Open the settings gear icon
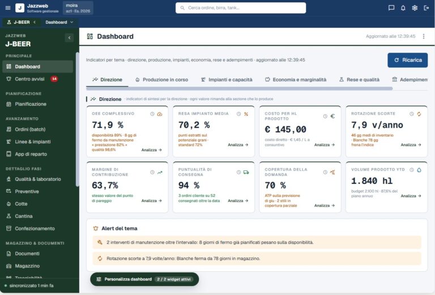The height and width of the screenshot is (295, 435). pyautogui.click(x=415, y=8)
